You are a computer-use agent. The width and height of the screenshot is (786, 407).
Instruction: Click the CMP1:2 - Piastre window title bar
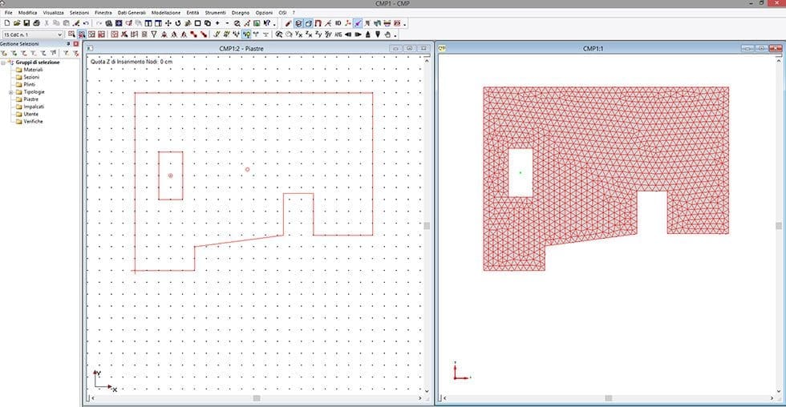coord(241,48)
